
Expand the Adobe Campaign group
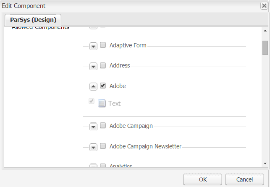(93, 126)
